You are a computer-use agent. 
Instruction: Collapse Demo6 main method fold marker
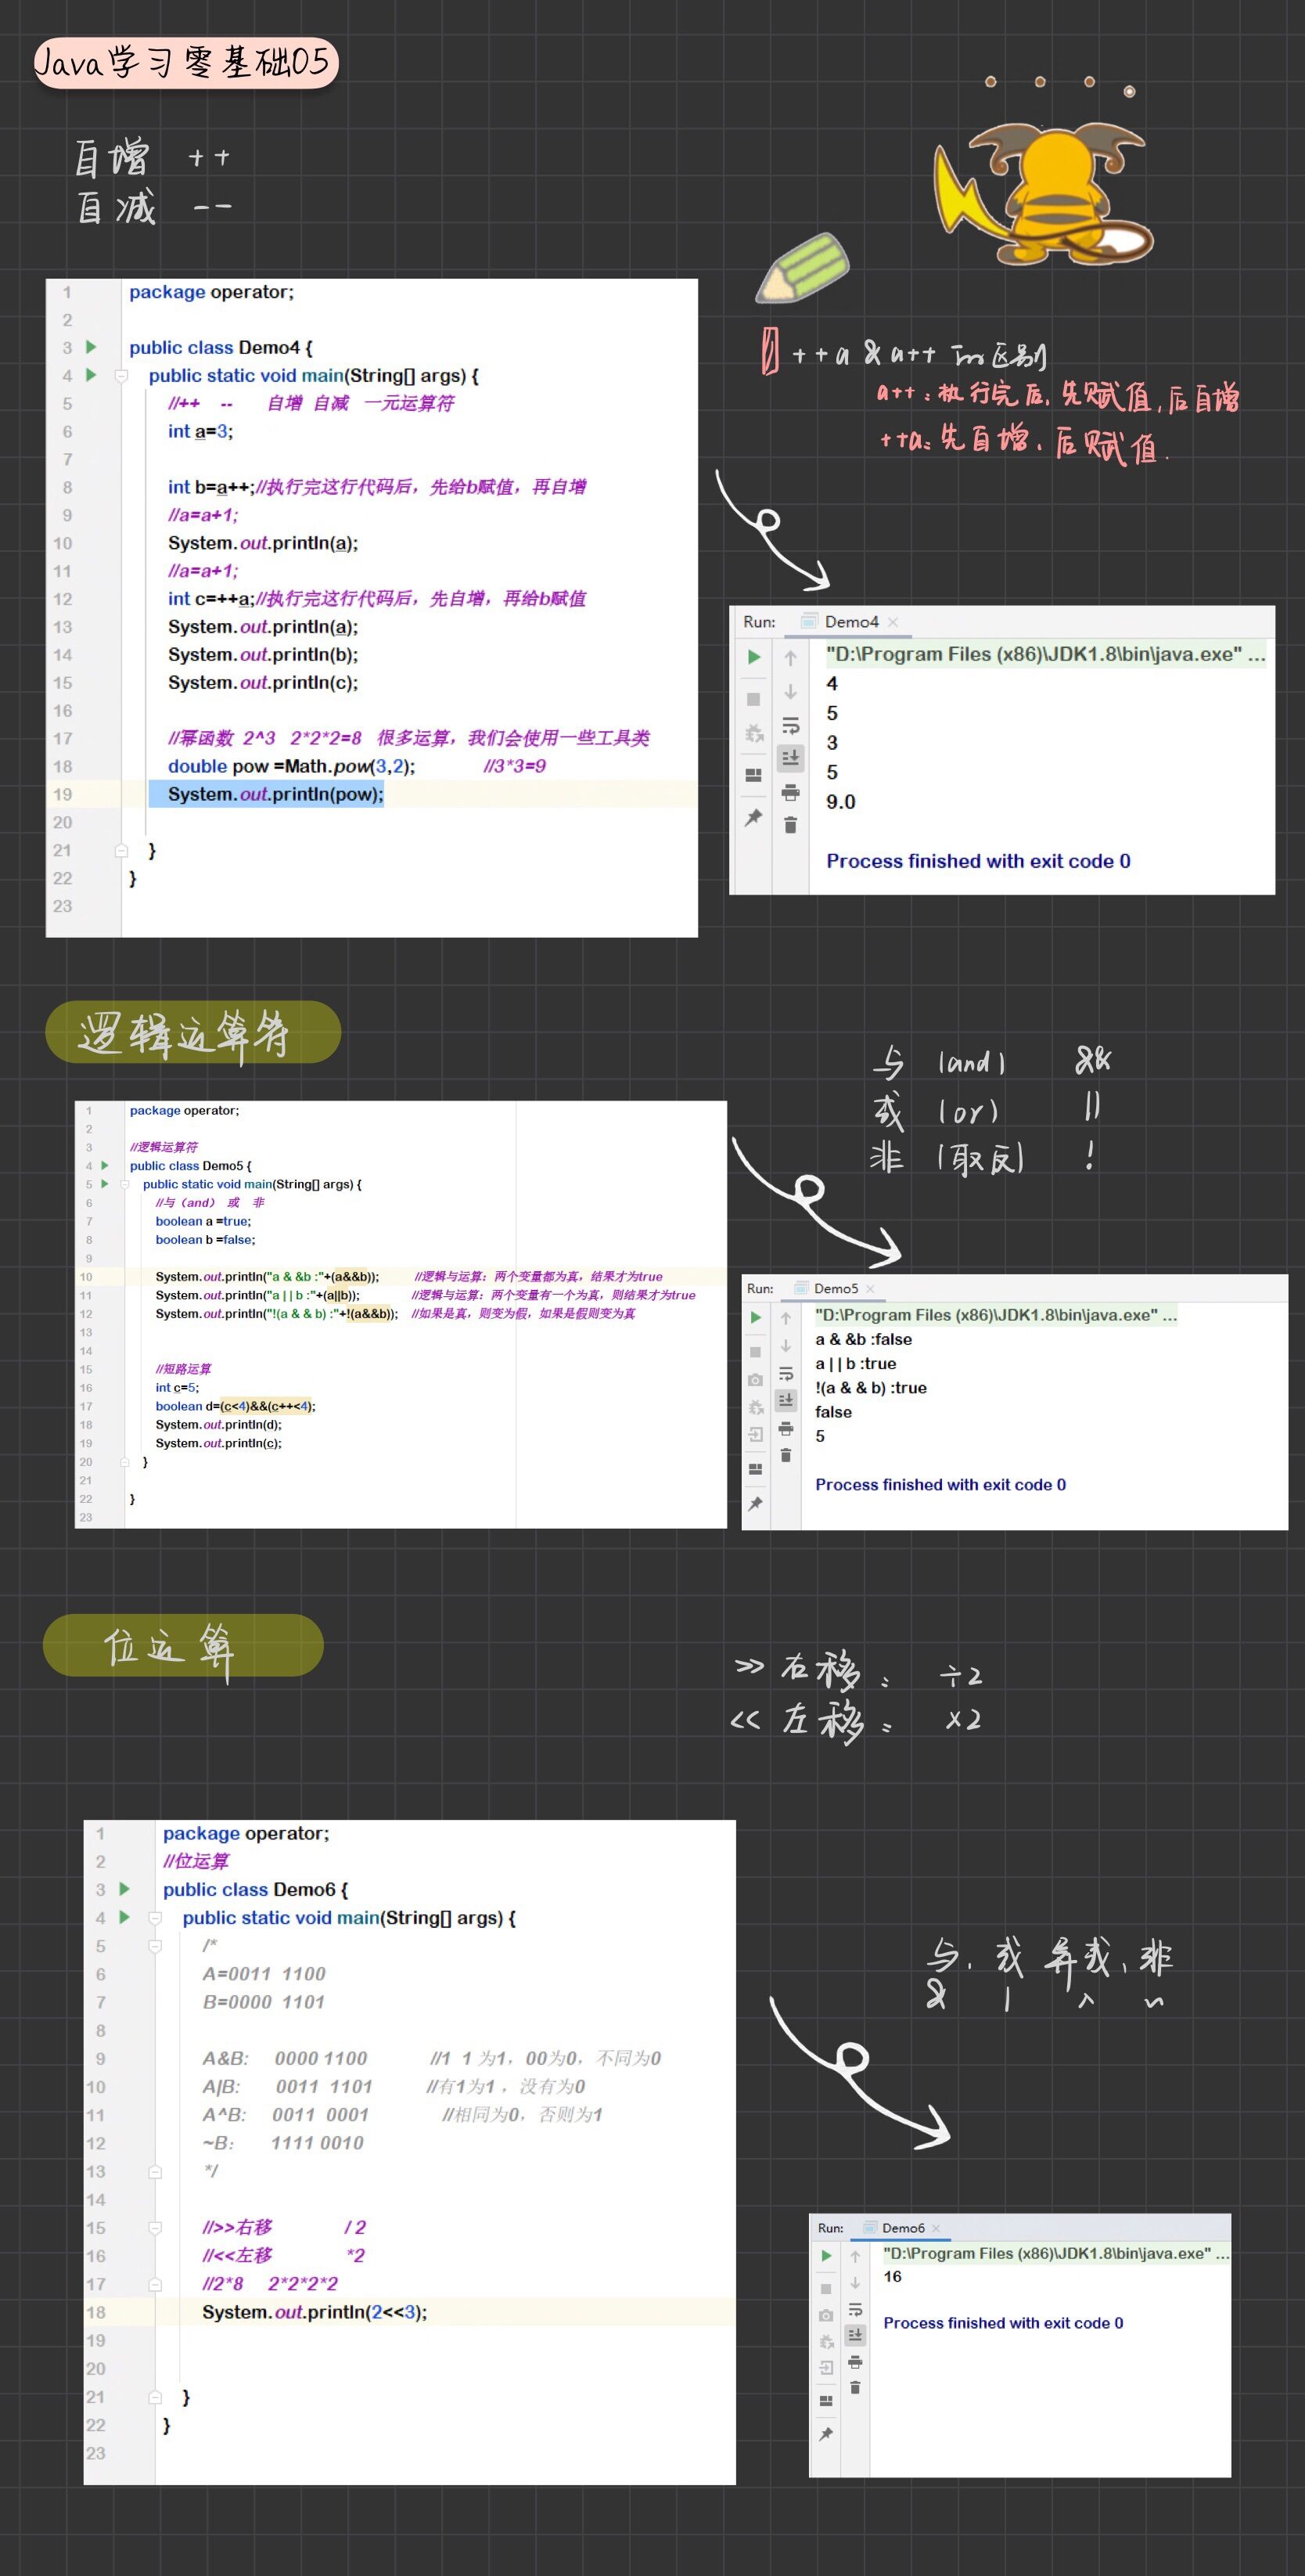(x=155, y=1918)
